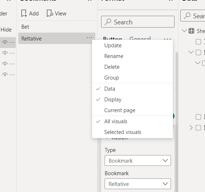
Task: Check the first field checkbox under Sheet
Action: [198, 42]
